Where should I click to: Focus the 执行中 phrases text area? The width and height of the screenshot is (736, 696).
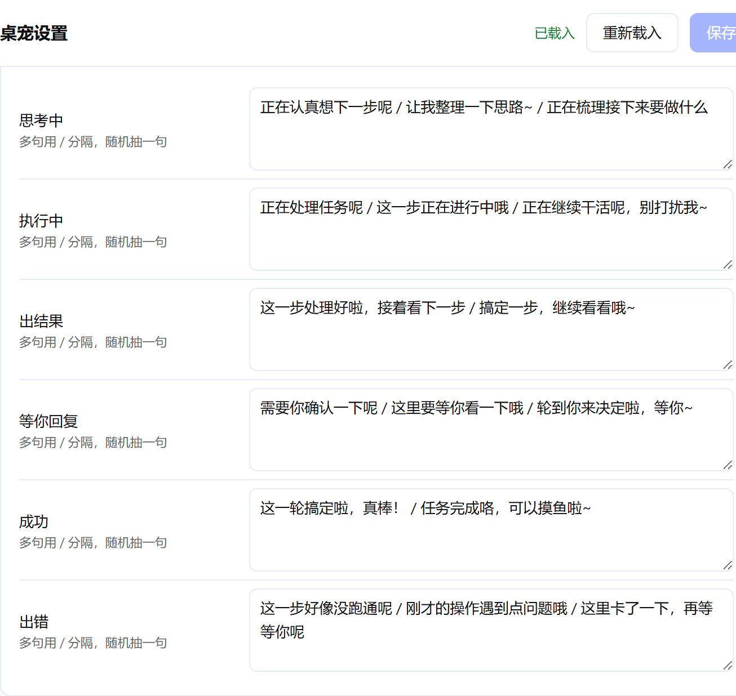pos(491,229)
